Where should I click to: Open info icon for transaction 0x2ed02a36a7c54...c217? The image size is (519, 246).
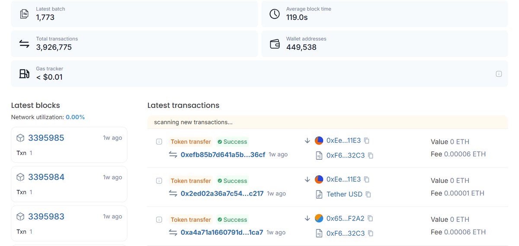[159, 180]
